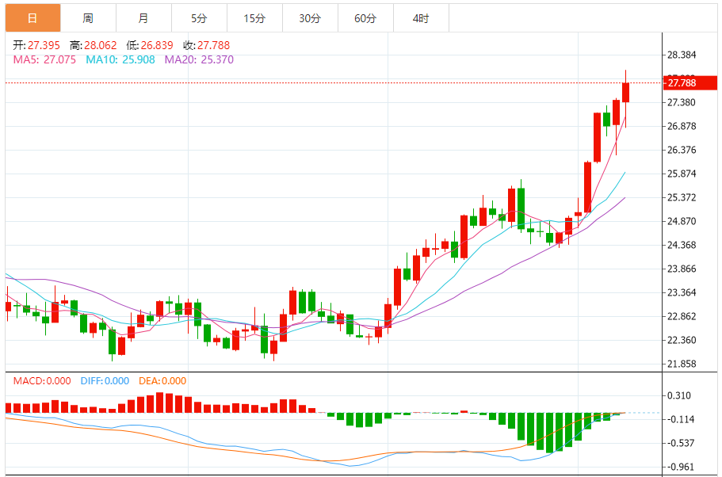Click the -0.114 MACD axis label
The image size is (722, 477).
tap(681, 419)
